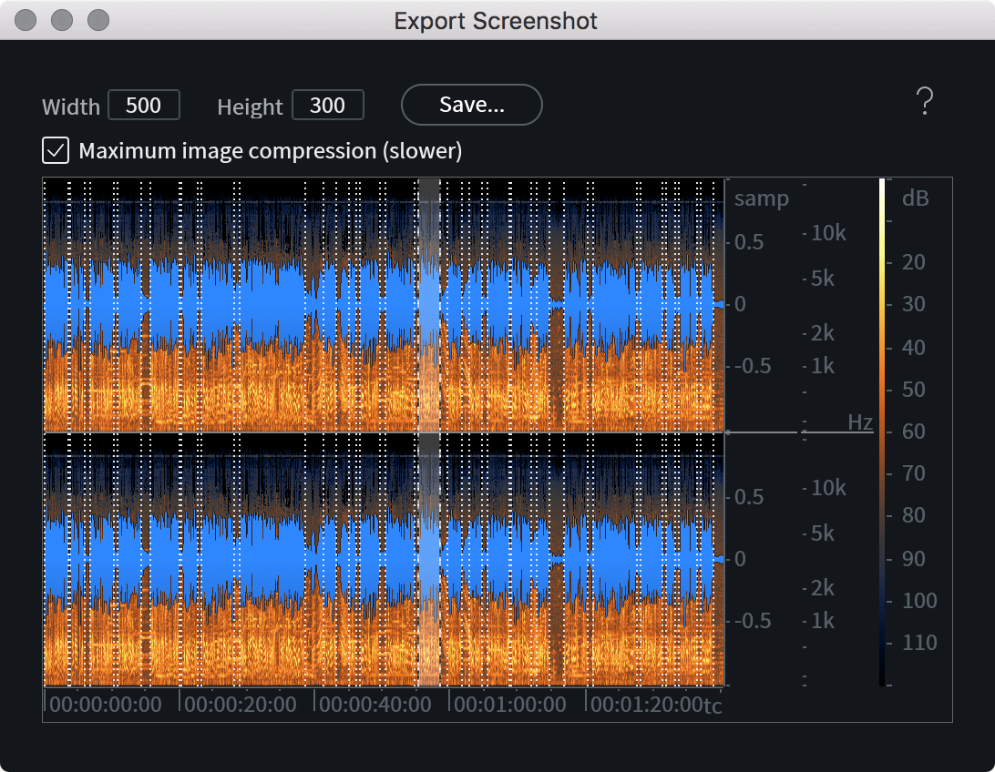The width and height of the screenshot is (995, 772).
Task: Click the 00:01:20:00 timecode label
Action: click(x=646, y=705)
